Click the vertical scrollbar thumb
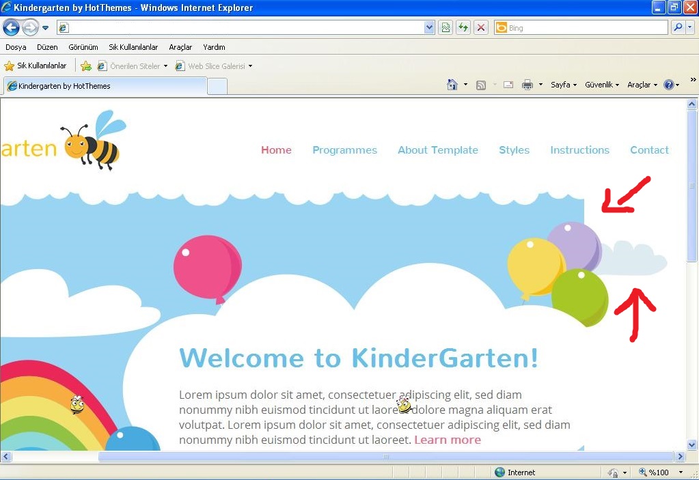The width and height of the screenshot is (699, 480). click(691, 186)
